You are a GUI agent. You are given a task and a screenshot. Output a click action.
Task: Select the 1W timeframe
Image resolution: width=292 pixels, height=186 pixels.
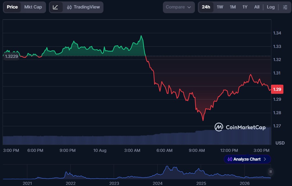coord(220,7)
